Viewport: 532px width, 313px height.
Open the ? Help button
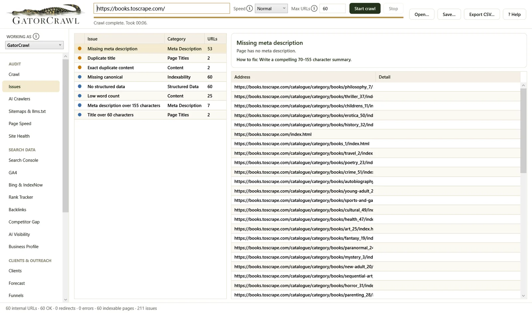point(514,14)
